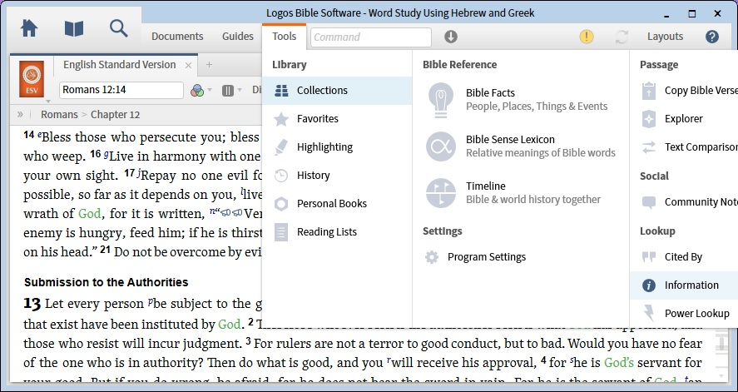Click the Search magnifier icon
738x392 pixels.
[119, 28]
